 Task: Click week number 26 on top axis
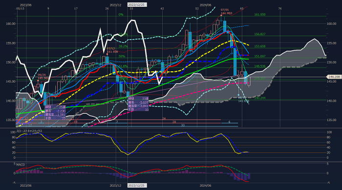107,8
